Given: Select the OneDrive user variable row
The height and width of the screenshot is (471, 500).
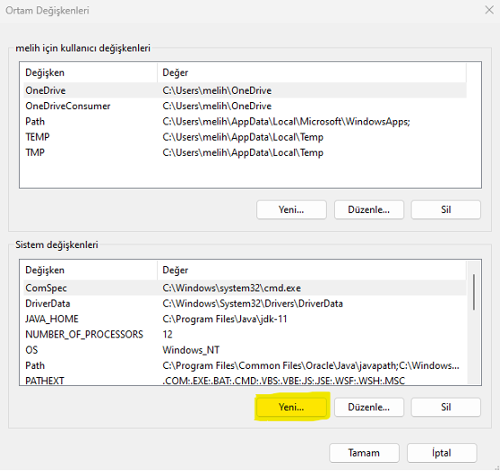Looking at the screenshot, I should pos(245,90).
